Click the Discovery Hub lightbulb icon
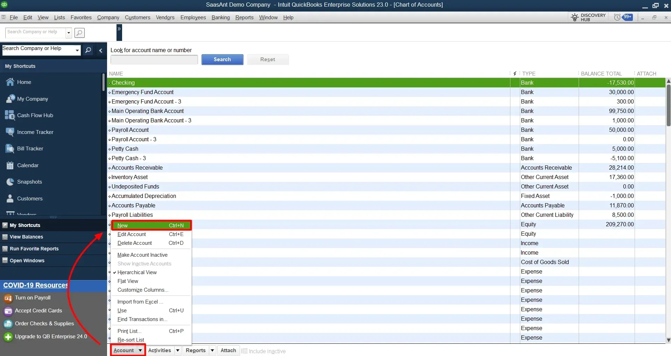671x356 pixels. [574, 17]
